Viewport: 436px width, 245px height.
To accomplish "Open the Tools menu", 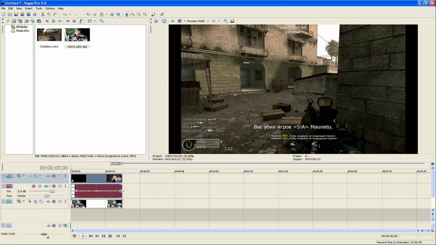I will 39,8.
